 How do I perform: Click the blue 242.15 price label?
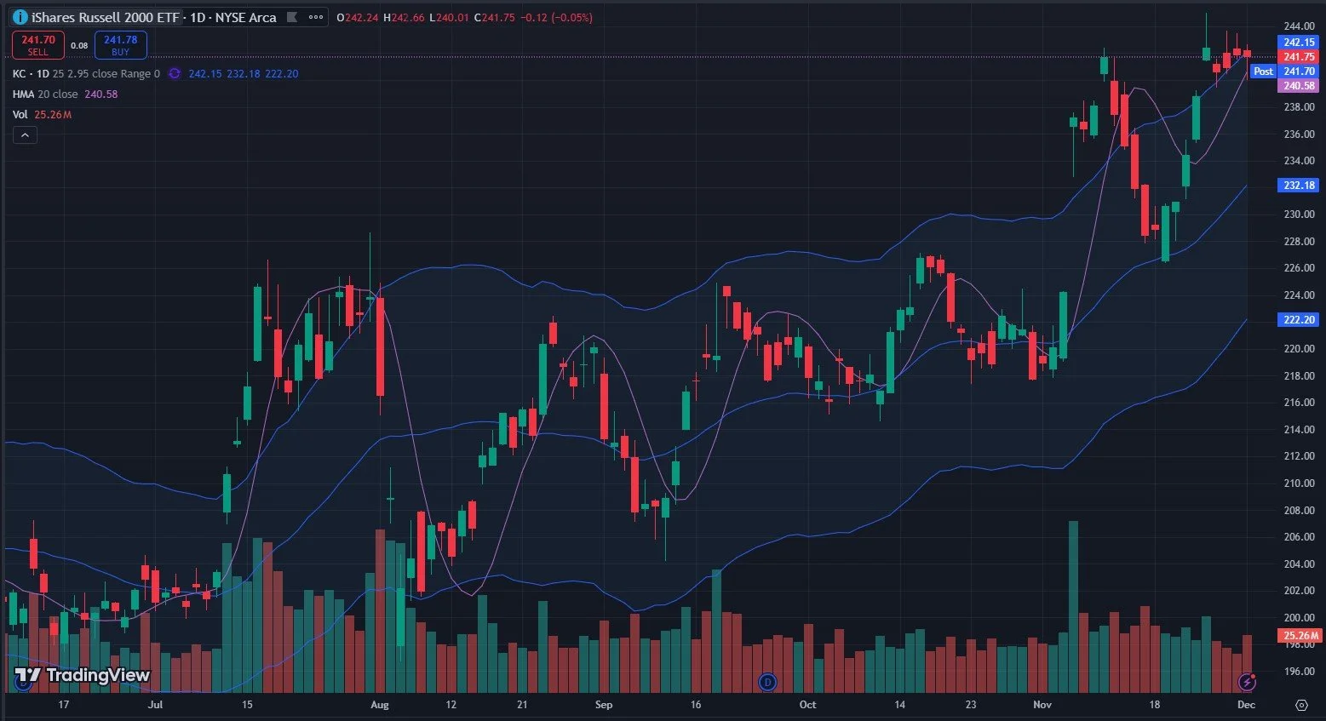(1299, 42)
